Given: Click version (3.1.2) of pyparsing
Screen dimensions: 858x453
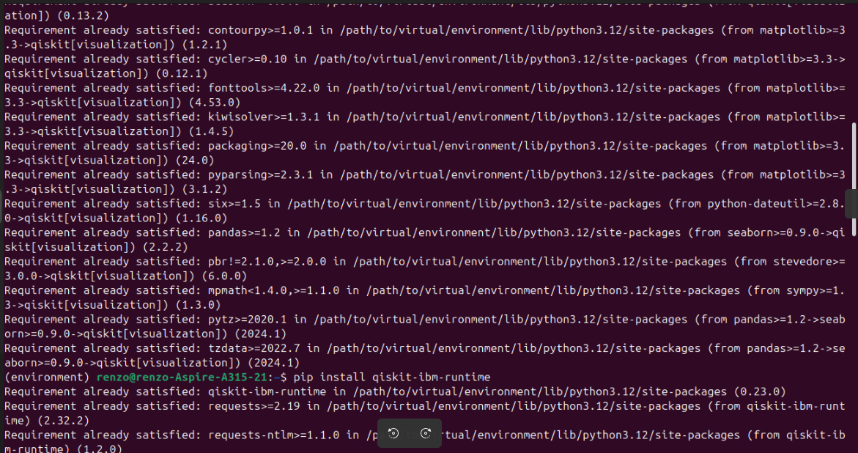Looking at the screenshot, I should pos(204,189).
